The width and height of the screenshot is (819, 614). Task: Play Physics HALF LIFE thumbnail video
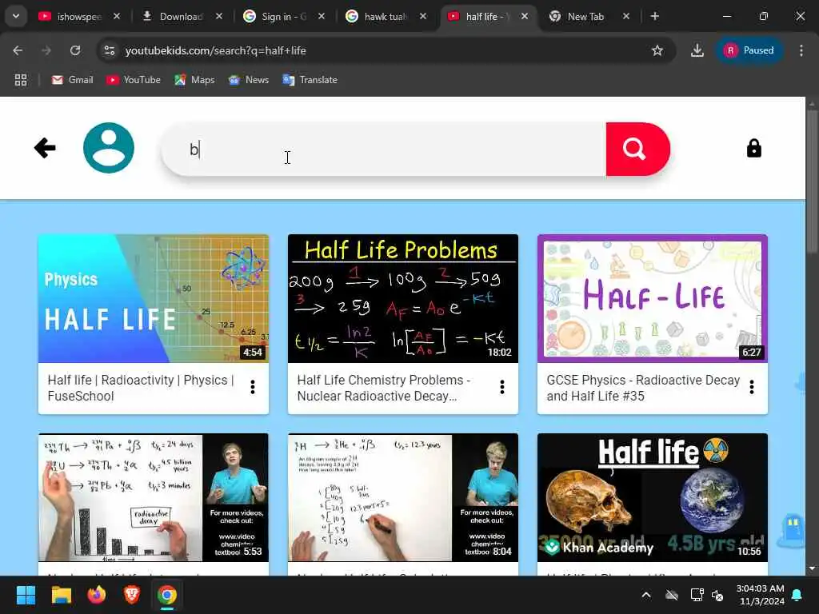click(154, 299)
